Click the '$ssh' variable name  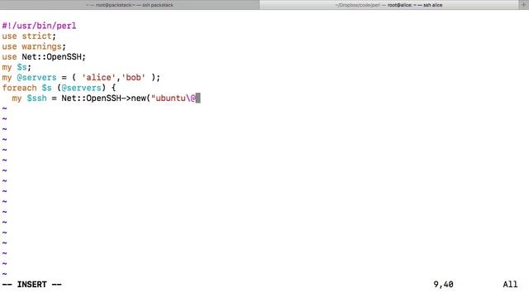point(36,99)
